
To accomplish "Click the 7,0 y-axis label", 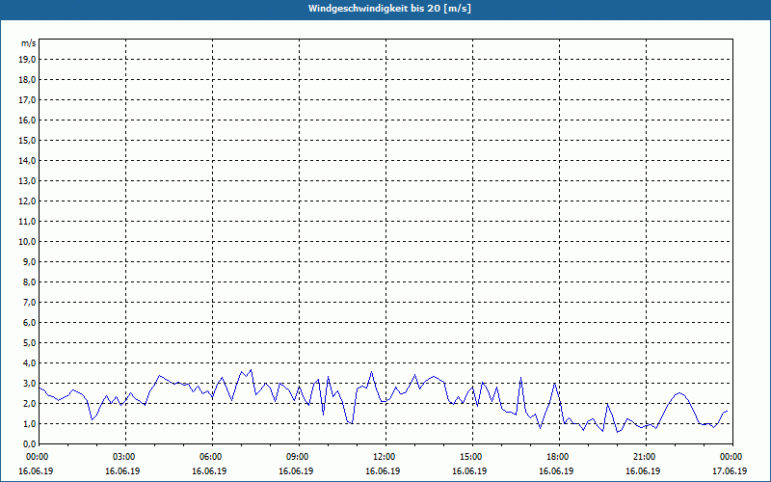I will coord(30,302).
